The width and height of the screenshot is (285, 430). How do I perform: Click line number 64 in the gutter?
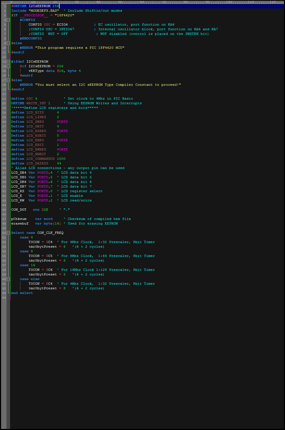coord(4,297)
